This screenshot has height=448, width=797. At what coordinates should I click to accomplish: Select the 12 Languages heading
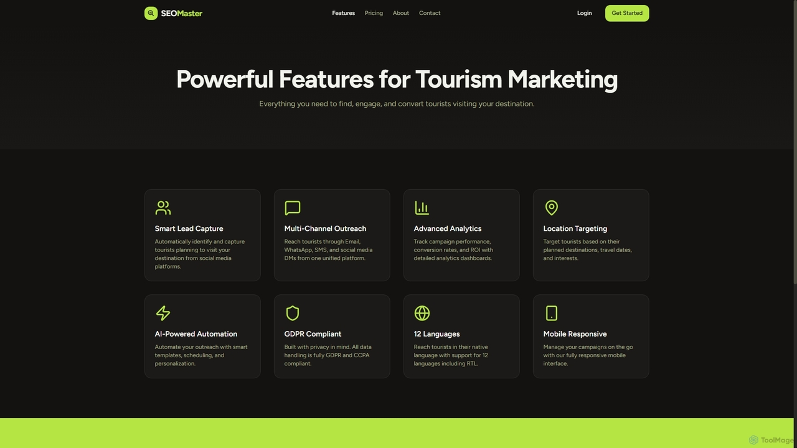[x=437, y=334]
